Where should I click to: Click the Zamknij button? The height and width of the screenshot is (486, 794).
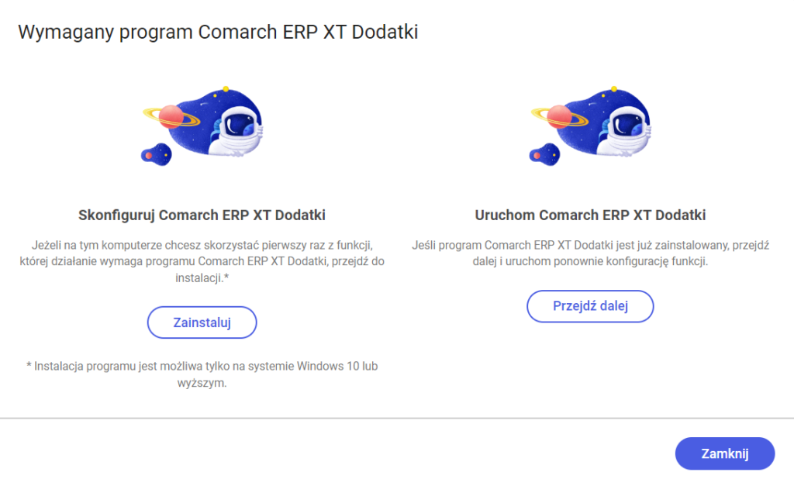tap(724, 453)
